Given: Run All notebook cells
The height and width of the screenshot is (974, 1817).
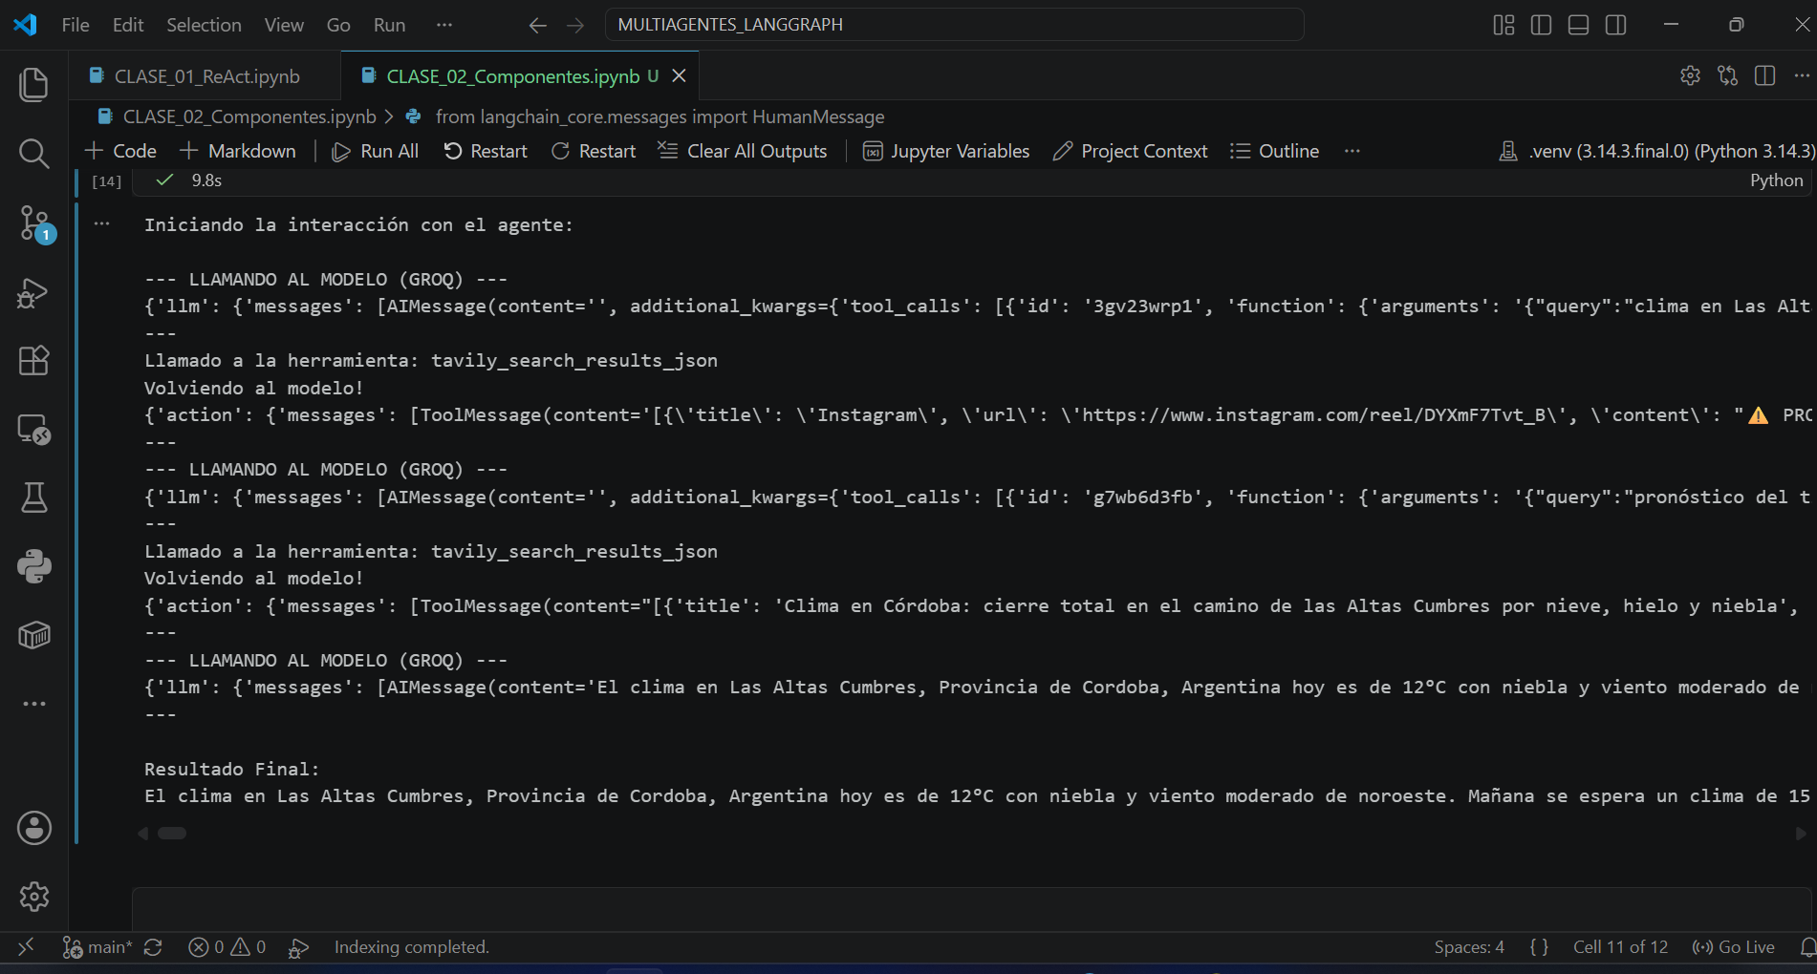Looking at the screenshot, I should (376, 151).
